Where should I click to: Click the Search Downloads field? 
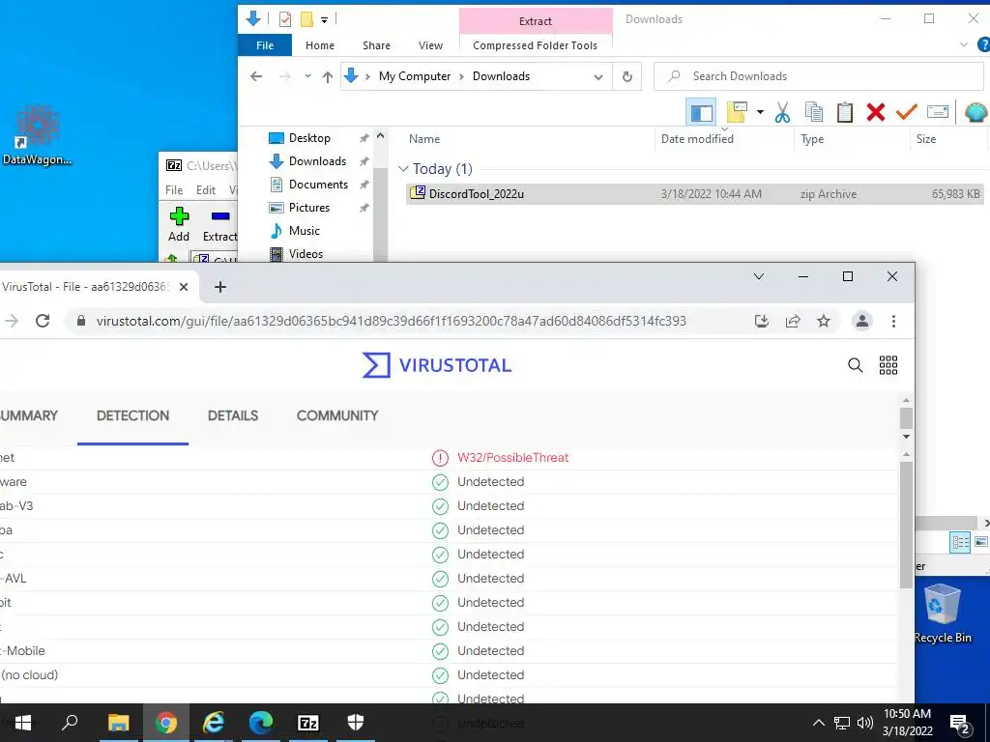[818, 76]
